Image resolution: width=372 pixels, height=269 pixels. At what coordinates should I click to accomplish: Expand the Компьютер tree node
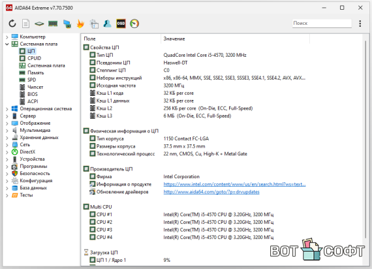pos(7,37)
